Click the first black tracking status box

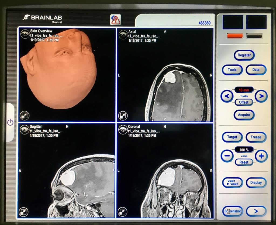pos(233,22)
